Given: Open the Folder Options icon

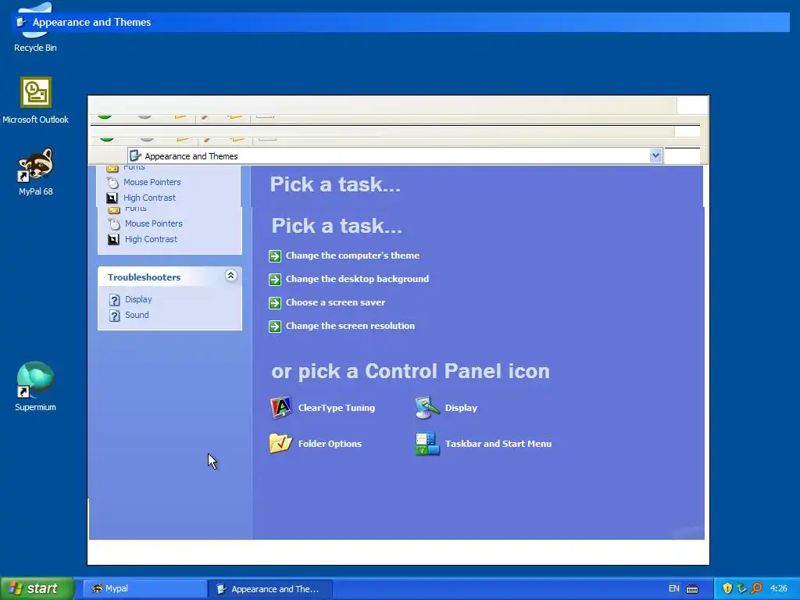Looking at the screenshot, I should [x=316, y=444].
